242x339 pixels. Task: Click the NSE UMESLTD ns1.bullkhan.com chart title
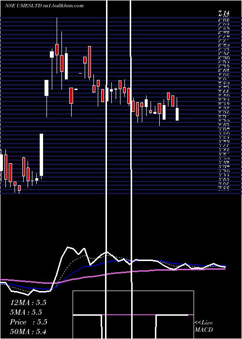click(x=44, y=6)
